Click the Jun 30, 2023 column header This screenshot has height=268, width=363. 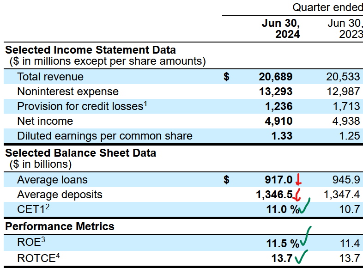pos(345,29)
